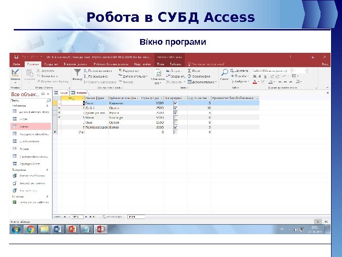Click the navigation pane search field

28,100
